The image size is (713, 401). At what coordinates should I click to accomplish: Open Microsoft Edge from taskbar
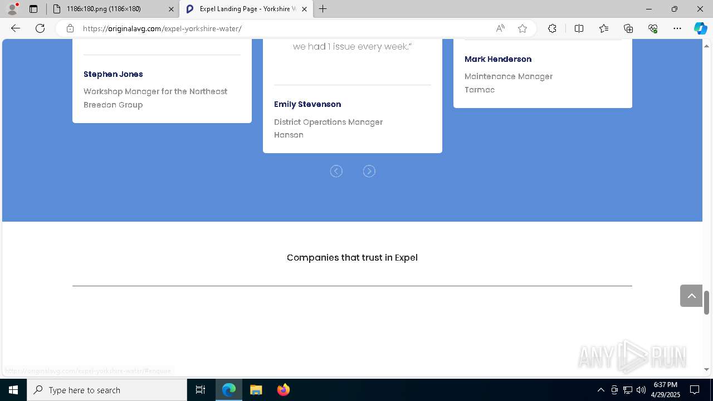point(229,390)
